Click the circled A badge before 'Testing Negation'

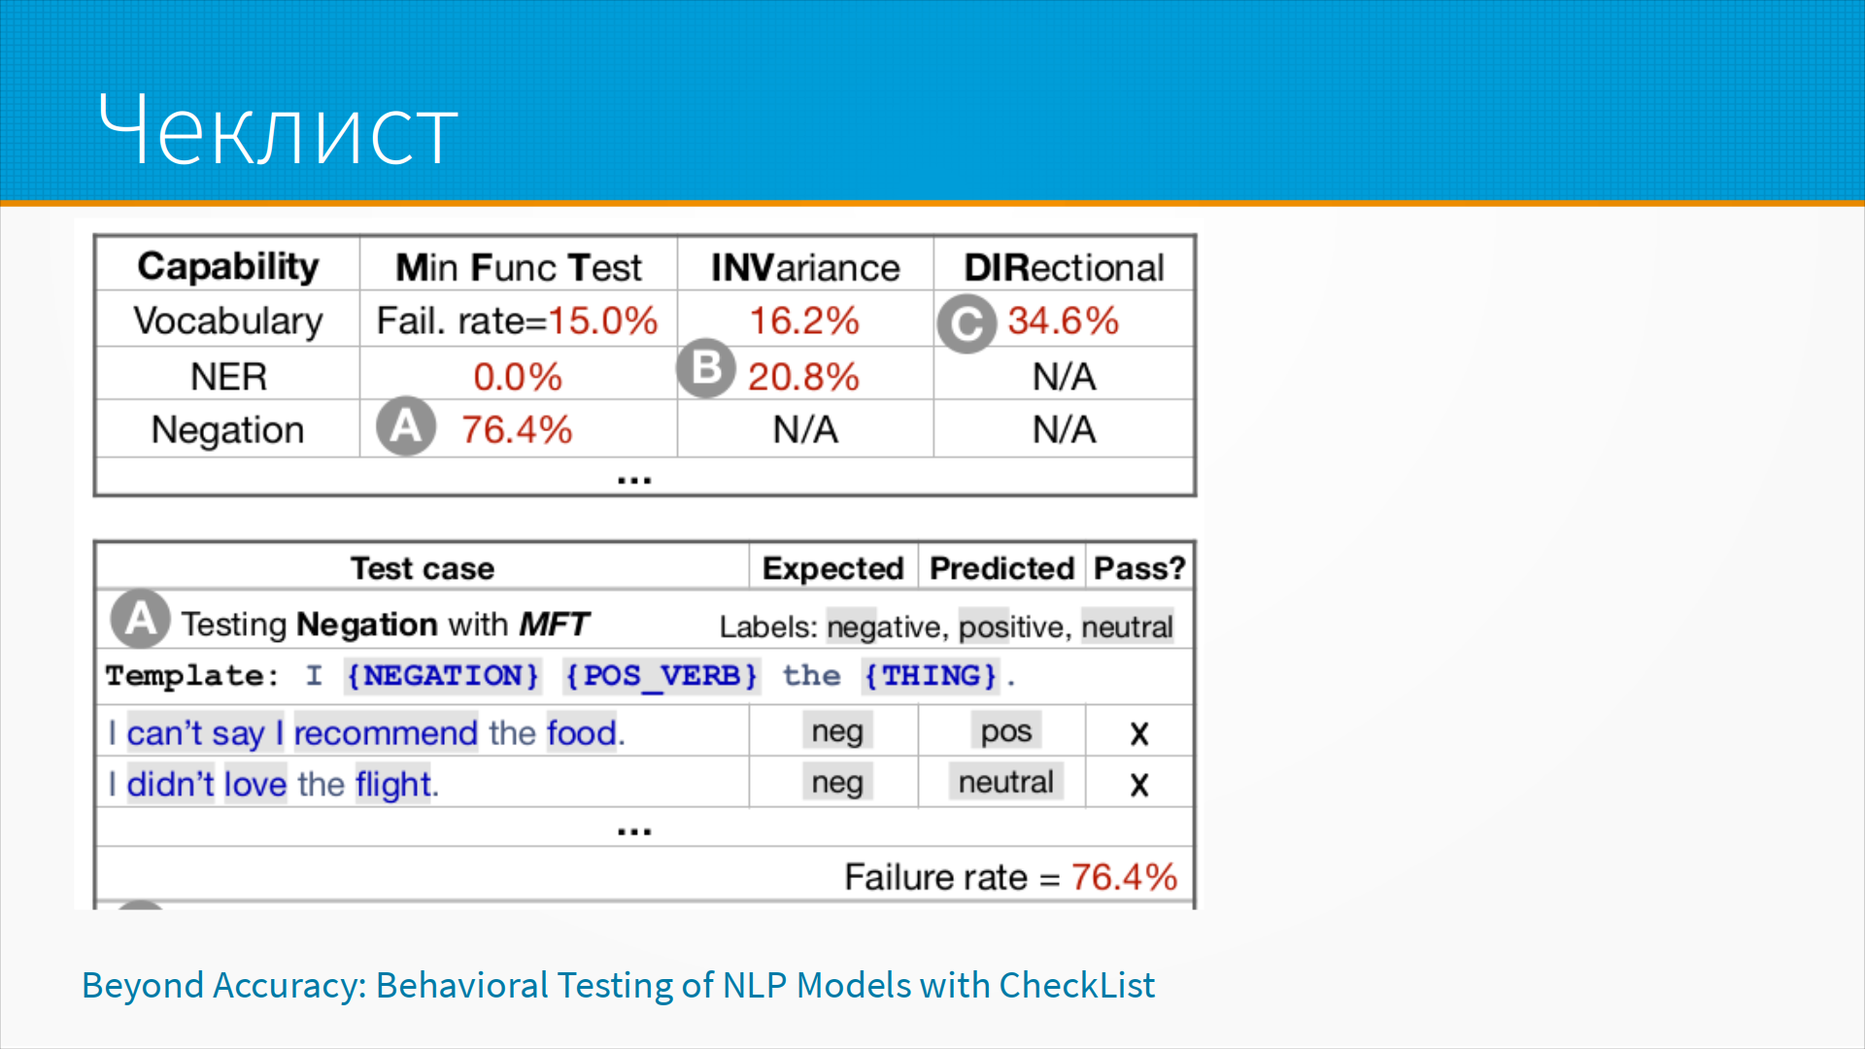click(141, 619)
